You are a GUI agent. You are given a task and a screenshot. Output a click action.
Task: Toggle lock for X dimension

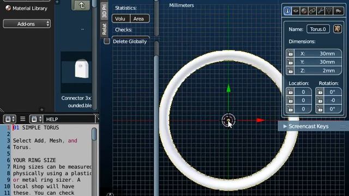point(290,53)
